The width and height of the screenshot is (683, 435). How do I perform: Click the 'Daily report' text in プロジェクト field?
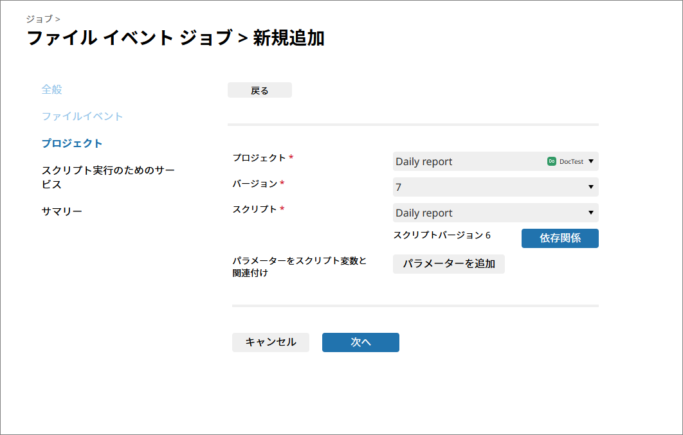pos(424,162)
